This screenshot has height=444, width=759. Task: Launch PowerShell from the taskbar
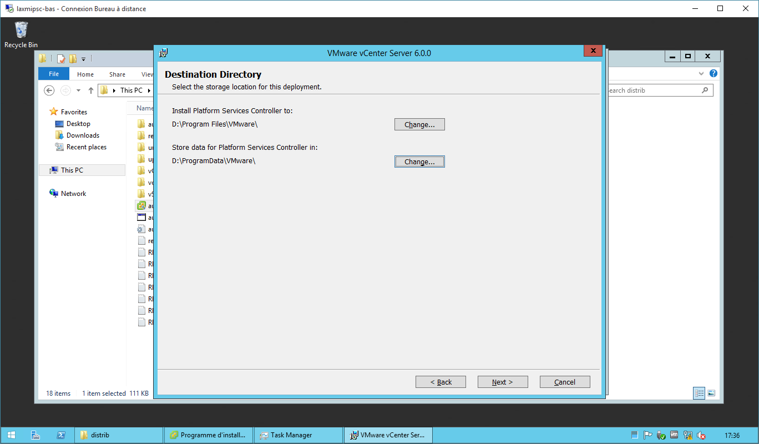(x=61, y=435)
